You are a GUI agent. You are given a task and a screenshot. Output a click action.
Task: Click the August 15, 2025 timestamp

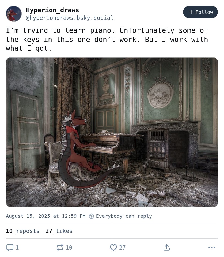tap(46, 216)
